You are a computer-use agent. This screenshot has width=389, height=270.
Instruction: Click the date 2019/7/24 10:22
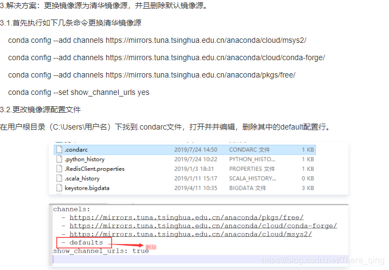(x=196, y=159)
